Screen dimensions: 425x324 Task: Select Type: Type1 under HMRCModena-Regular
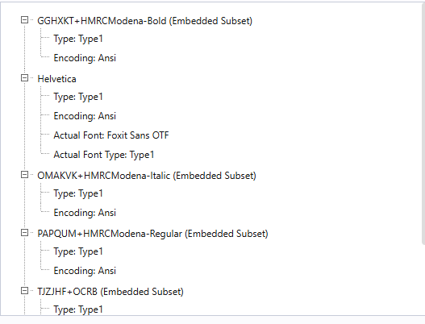[x=78, y=251]
